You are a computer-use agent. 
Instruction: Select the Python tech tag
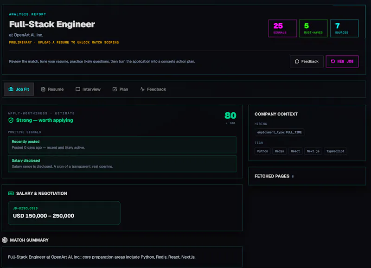click(x=262, y=151)
